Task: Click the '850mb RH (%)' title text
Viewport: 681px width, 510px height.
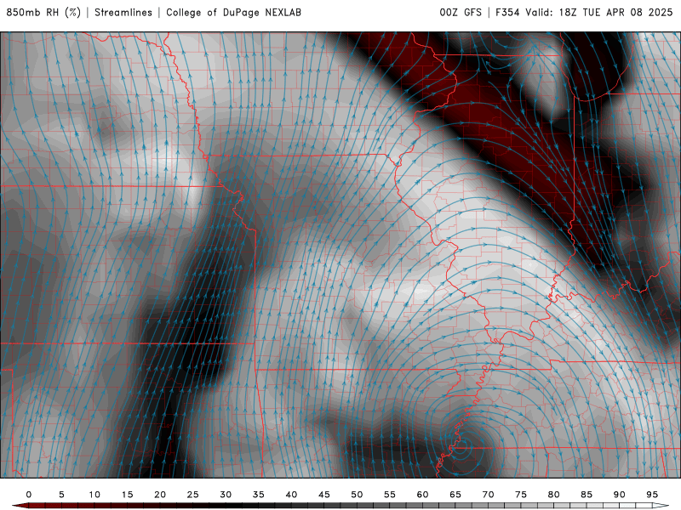Action: click(43, 13)
